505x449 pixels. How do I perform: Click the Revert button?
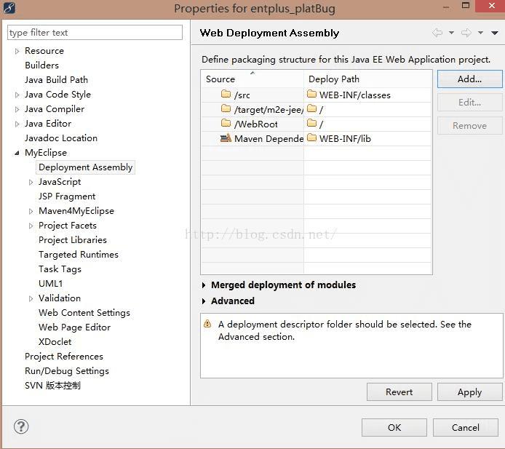[x=399, y=392]
